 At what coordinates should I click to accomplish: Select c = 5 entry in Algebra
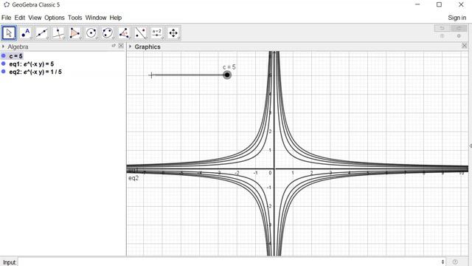pos(16,56)
